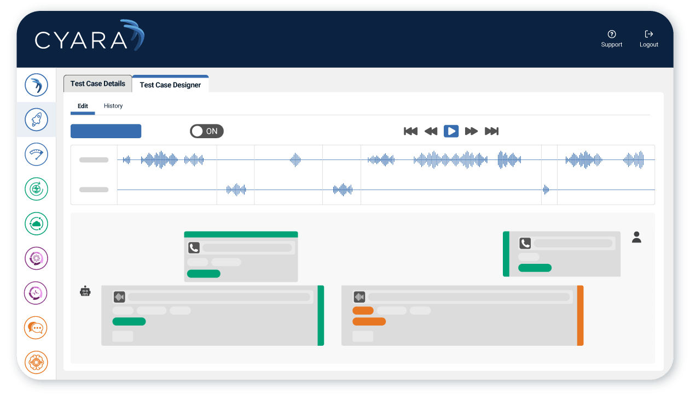Open Support help
Viewport: 690px width, 402px height.
point(611,39)
